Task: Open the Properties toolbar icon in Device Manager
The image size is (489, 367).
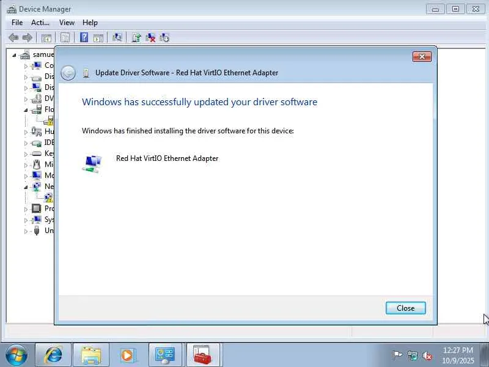Action: click(x=65, y=38)
